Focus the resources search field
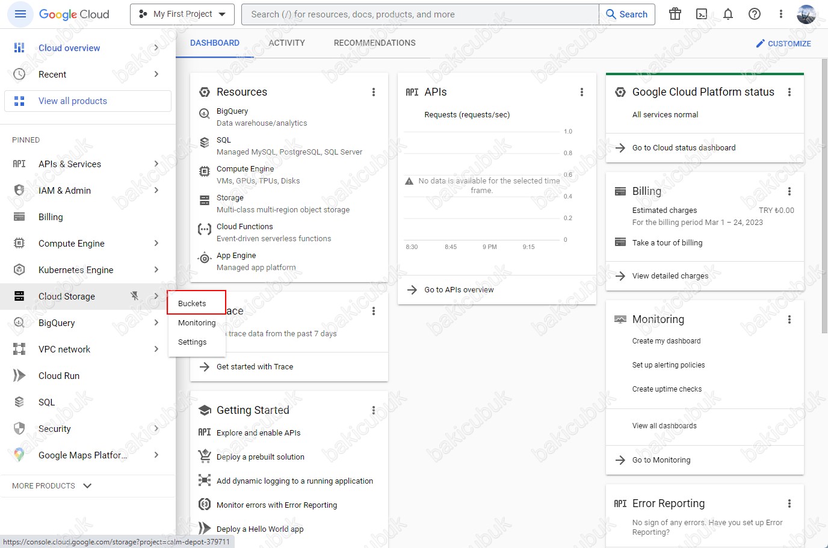Screen dimensions: 828x548 [420, 14]
